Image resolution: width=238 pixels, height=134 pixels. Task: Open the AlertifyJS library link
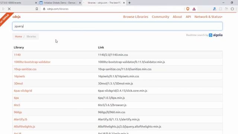[20, 119]
